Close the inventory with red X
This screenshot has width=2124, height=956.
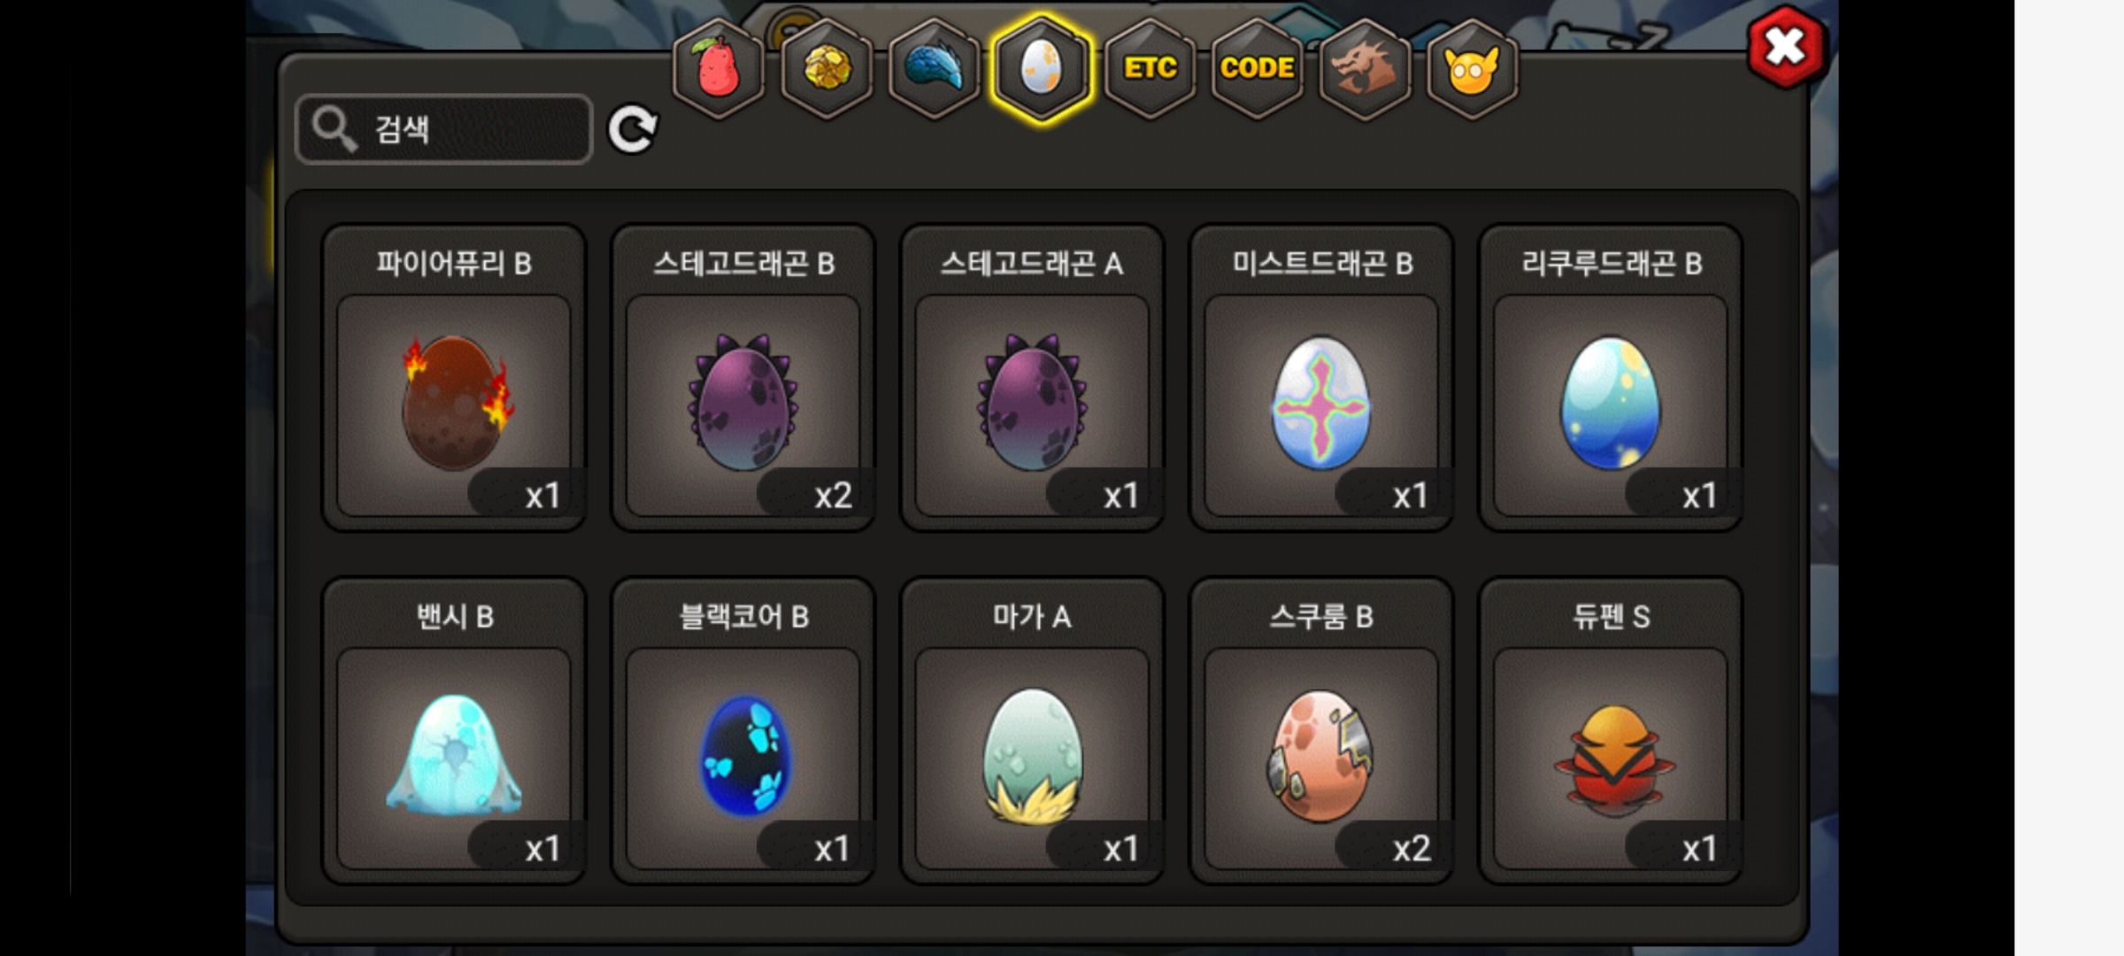[1786, 46]
